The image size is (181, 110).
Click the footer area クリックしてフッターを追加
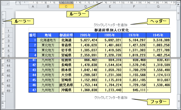(111, 98)
